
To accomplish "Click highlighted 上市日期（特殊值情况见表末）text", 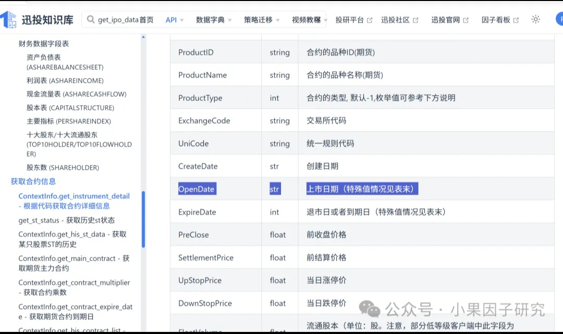I will pyautogui.click(x=362, y=189).
